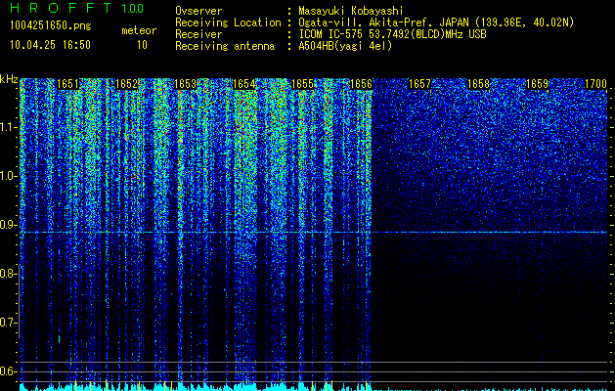Screen dimensions: 615x391
Task: Select the filename 1004251650.png
Action: point(51,25)
